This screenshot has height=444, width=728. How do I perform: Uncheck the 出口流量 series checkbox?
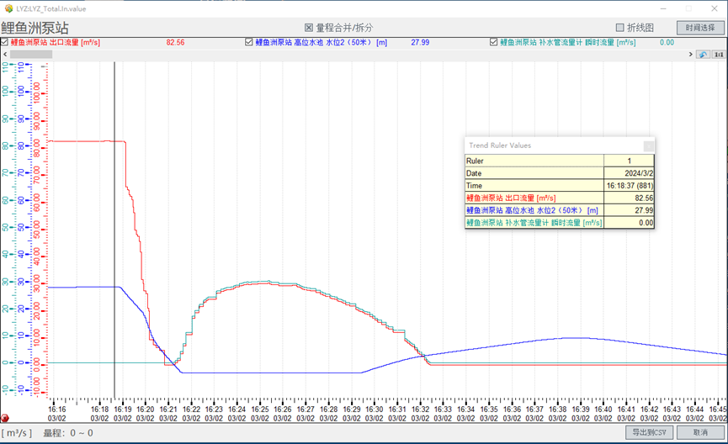point(5,42)
